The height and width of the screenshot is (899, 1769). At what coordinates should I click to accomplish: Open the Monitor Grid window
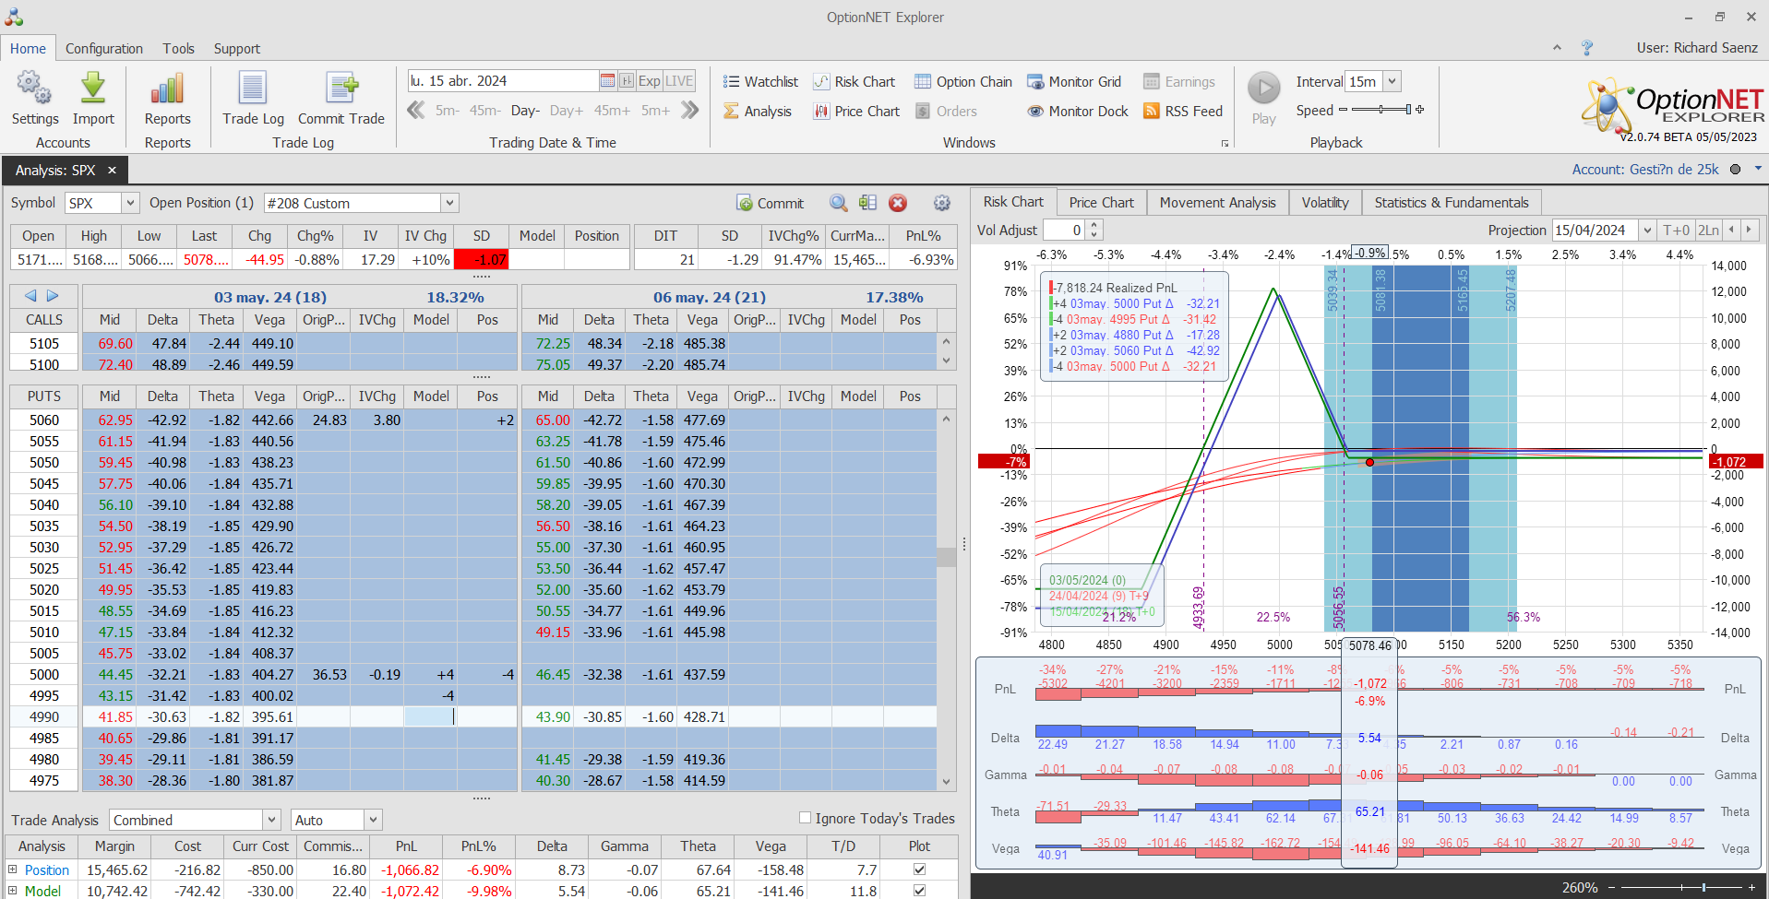(1074, 82)
